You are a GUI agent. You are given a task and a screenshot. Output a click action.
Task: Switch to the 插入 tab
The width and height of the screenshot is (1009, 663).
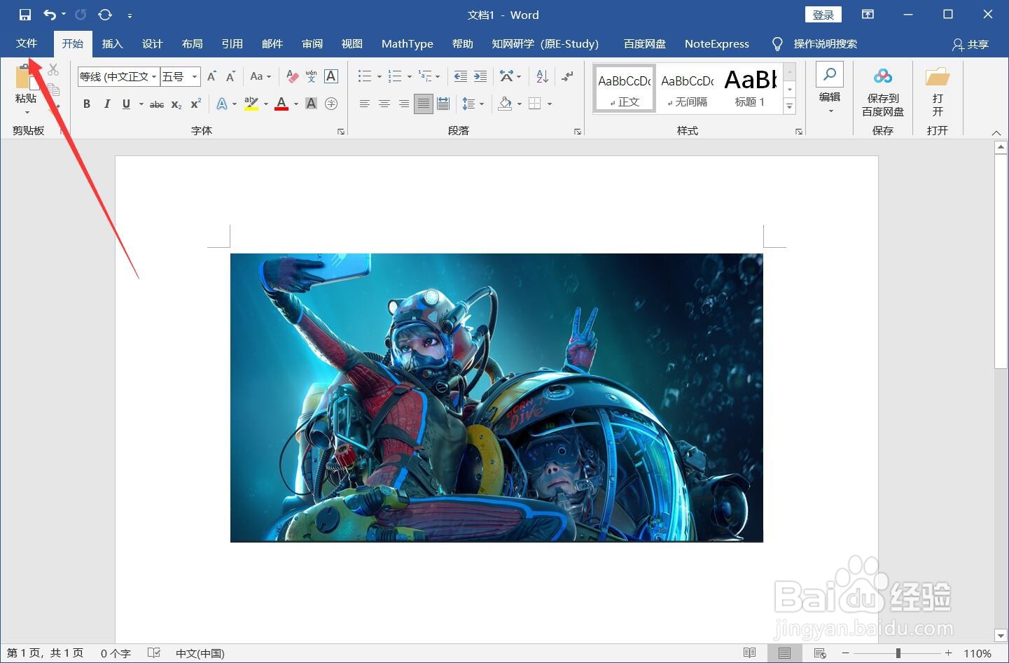(x=112, y=43)
